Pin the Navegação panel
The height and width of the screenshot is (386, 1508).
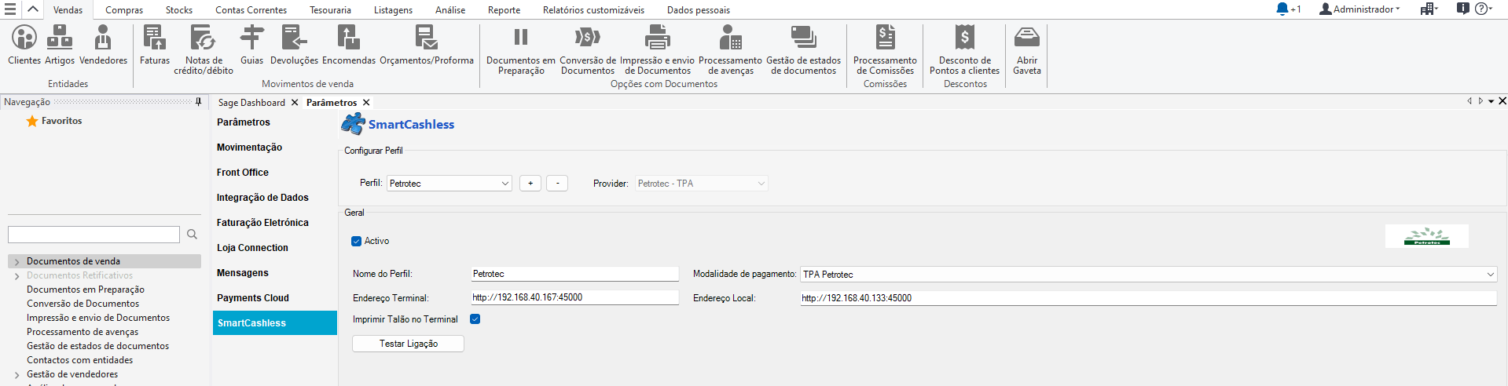point(198,102)
